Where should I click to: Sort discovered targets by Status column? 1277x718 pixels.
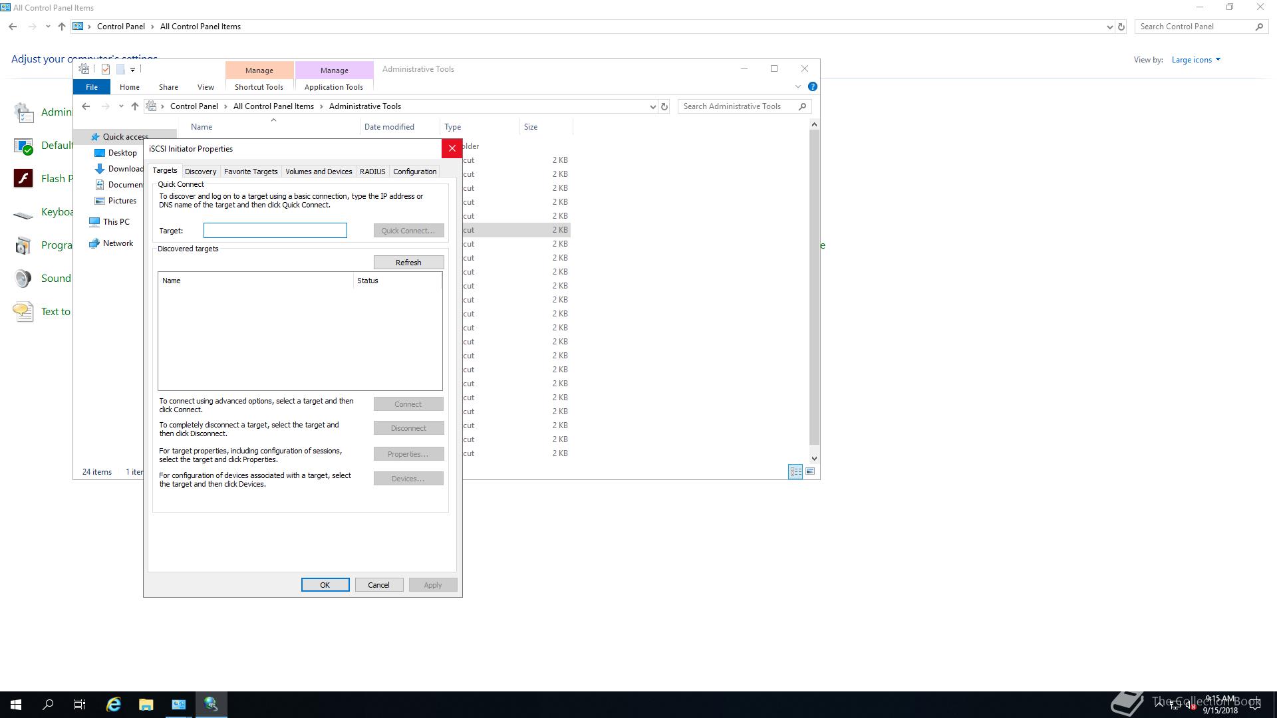coord(398,281)
